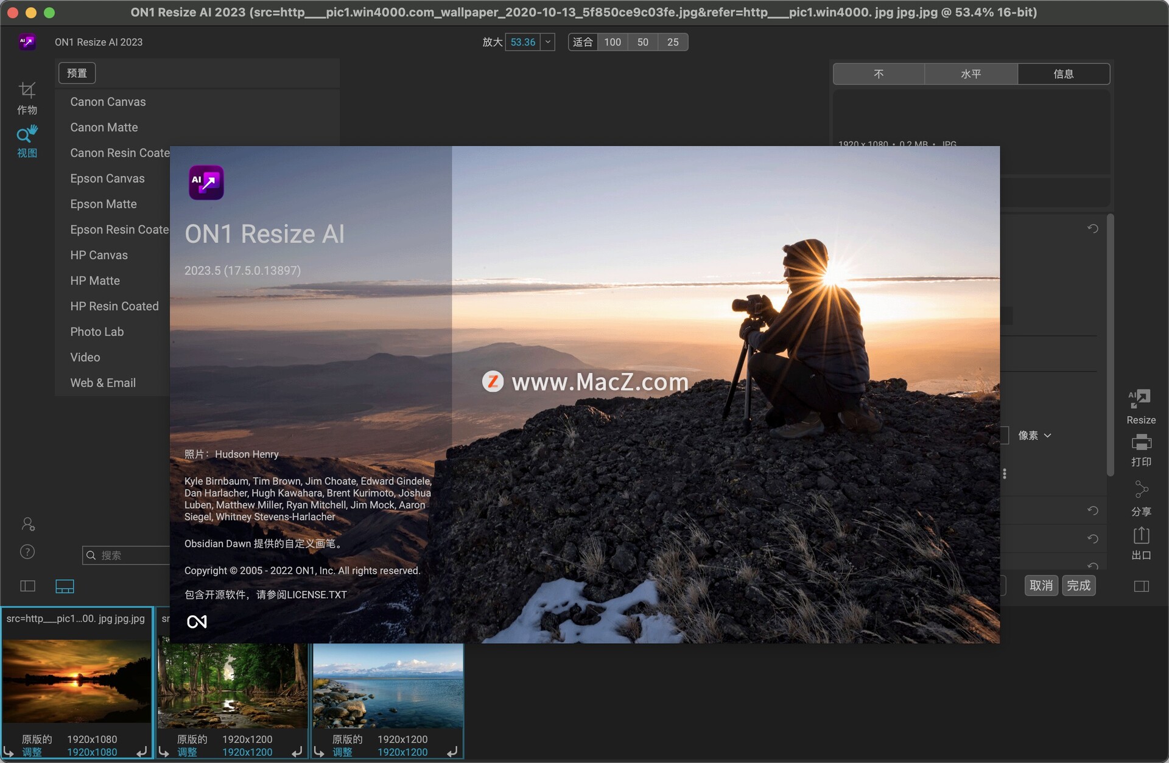This screenshot has width=1169, height=763.
Task: Click the 完成 button to finish
Action: tap(1078, 585)
